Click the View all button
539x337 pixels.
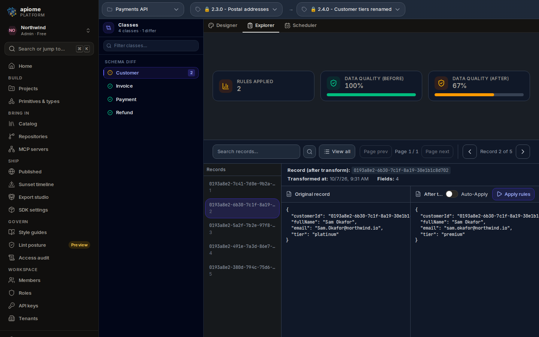(337, 152)
